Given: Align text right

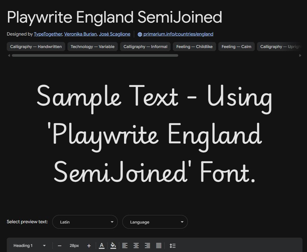Looking at the screenshot, I should [147, 246].
